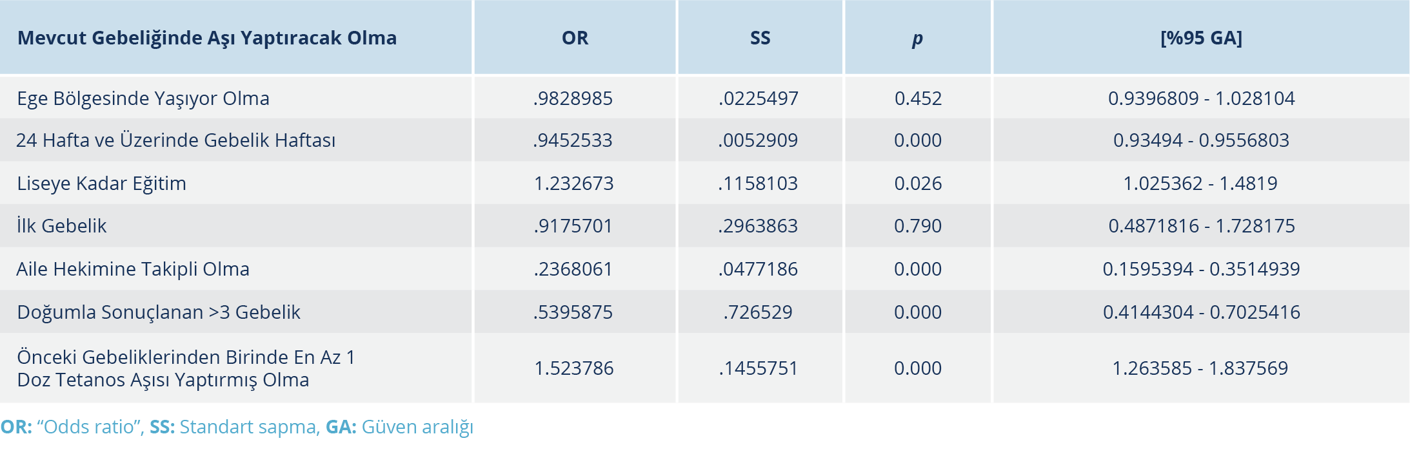Click the SS value .726529
This screenshot has width=1410, height=454.
(758, 312)
